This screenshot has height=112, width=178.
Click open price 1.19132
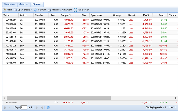(122, 63)
